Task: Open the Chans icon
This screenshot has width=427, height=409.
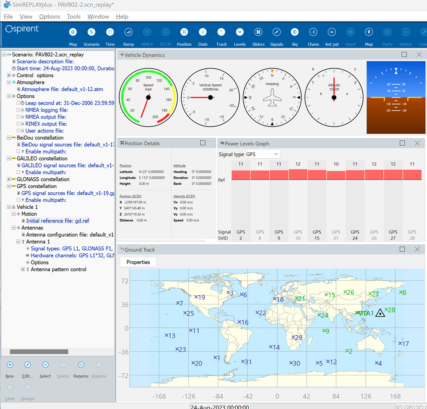Action: [x=313, y=32]
